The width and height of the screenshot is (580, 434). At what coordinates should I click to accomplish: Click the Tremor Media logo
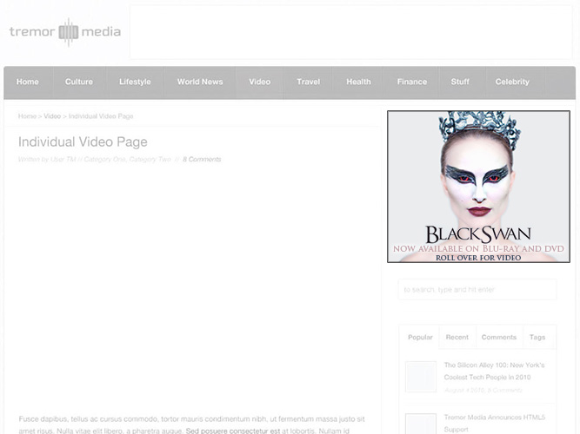[65, 32]
